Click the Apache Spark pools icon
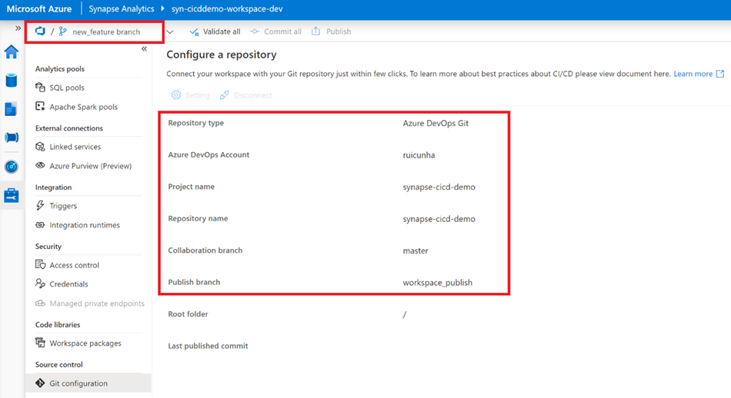This screenshot has height=398, width=731. pos(40,106)
